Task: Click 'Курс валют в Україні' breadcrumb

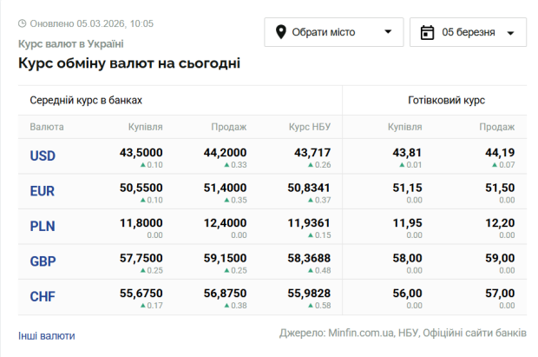Action: point(70,43)
